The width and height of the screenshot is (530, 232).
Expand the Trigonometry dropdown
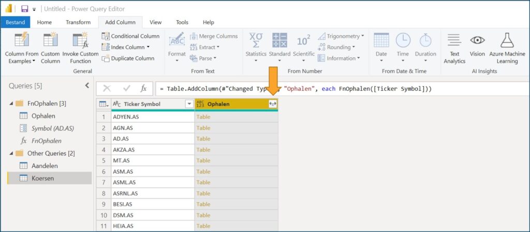click(362, 36)
